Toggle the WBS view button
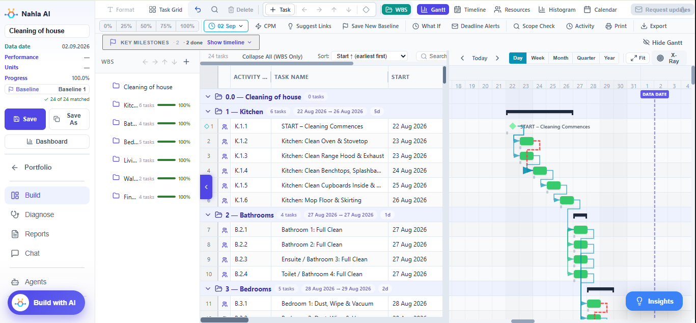 (x=396, y=10)
